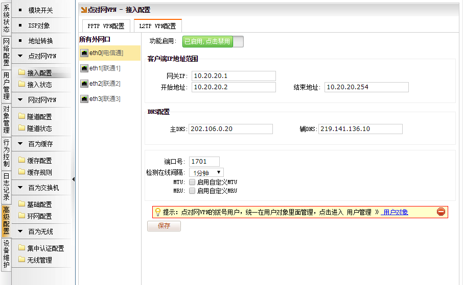Click the 网关IP input field
Screen dimensions: 463x285
234,76
